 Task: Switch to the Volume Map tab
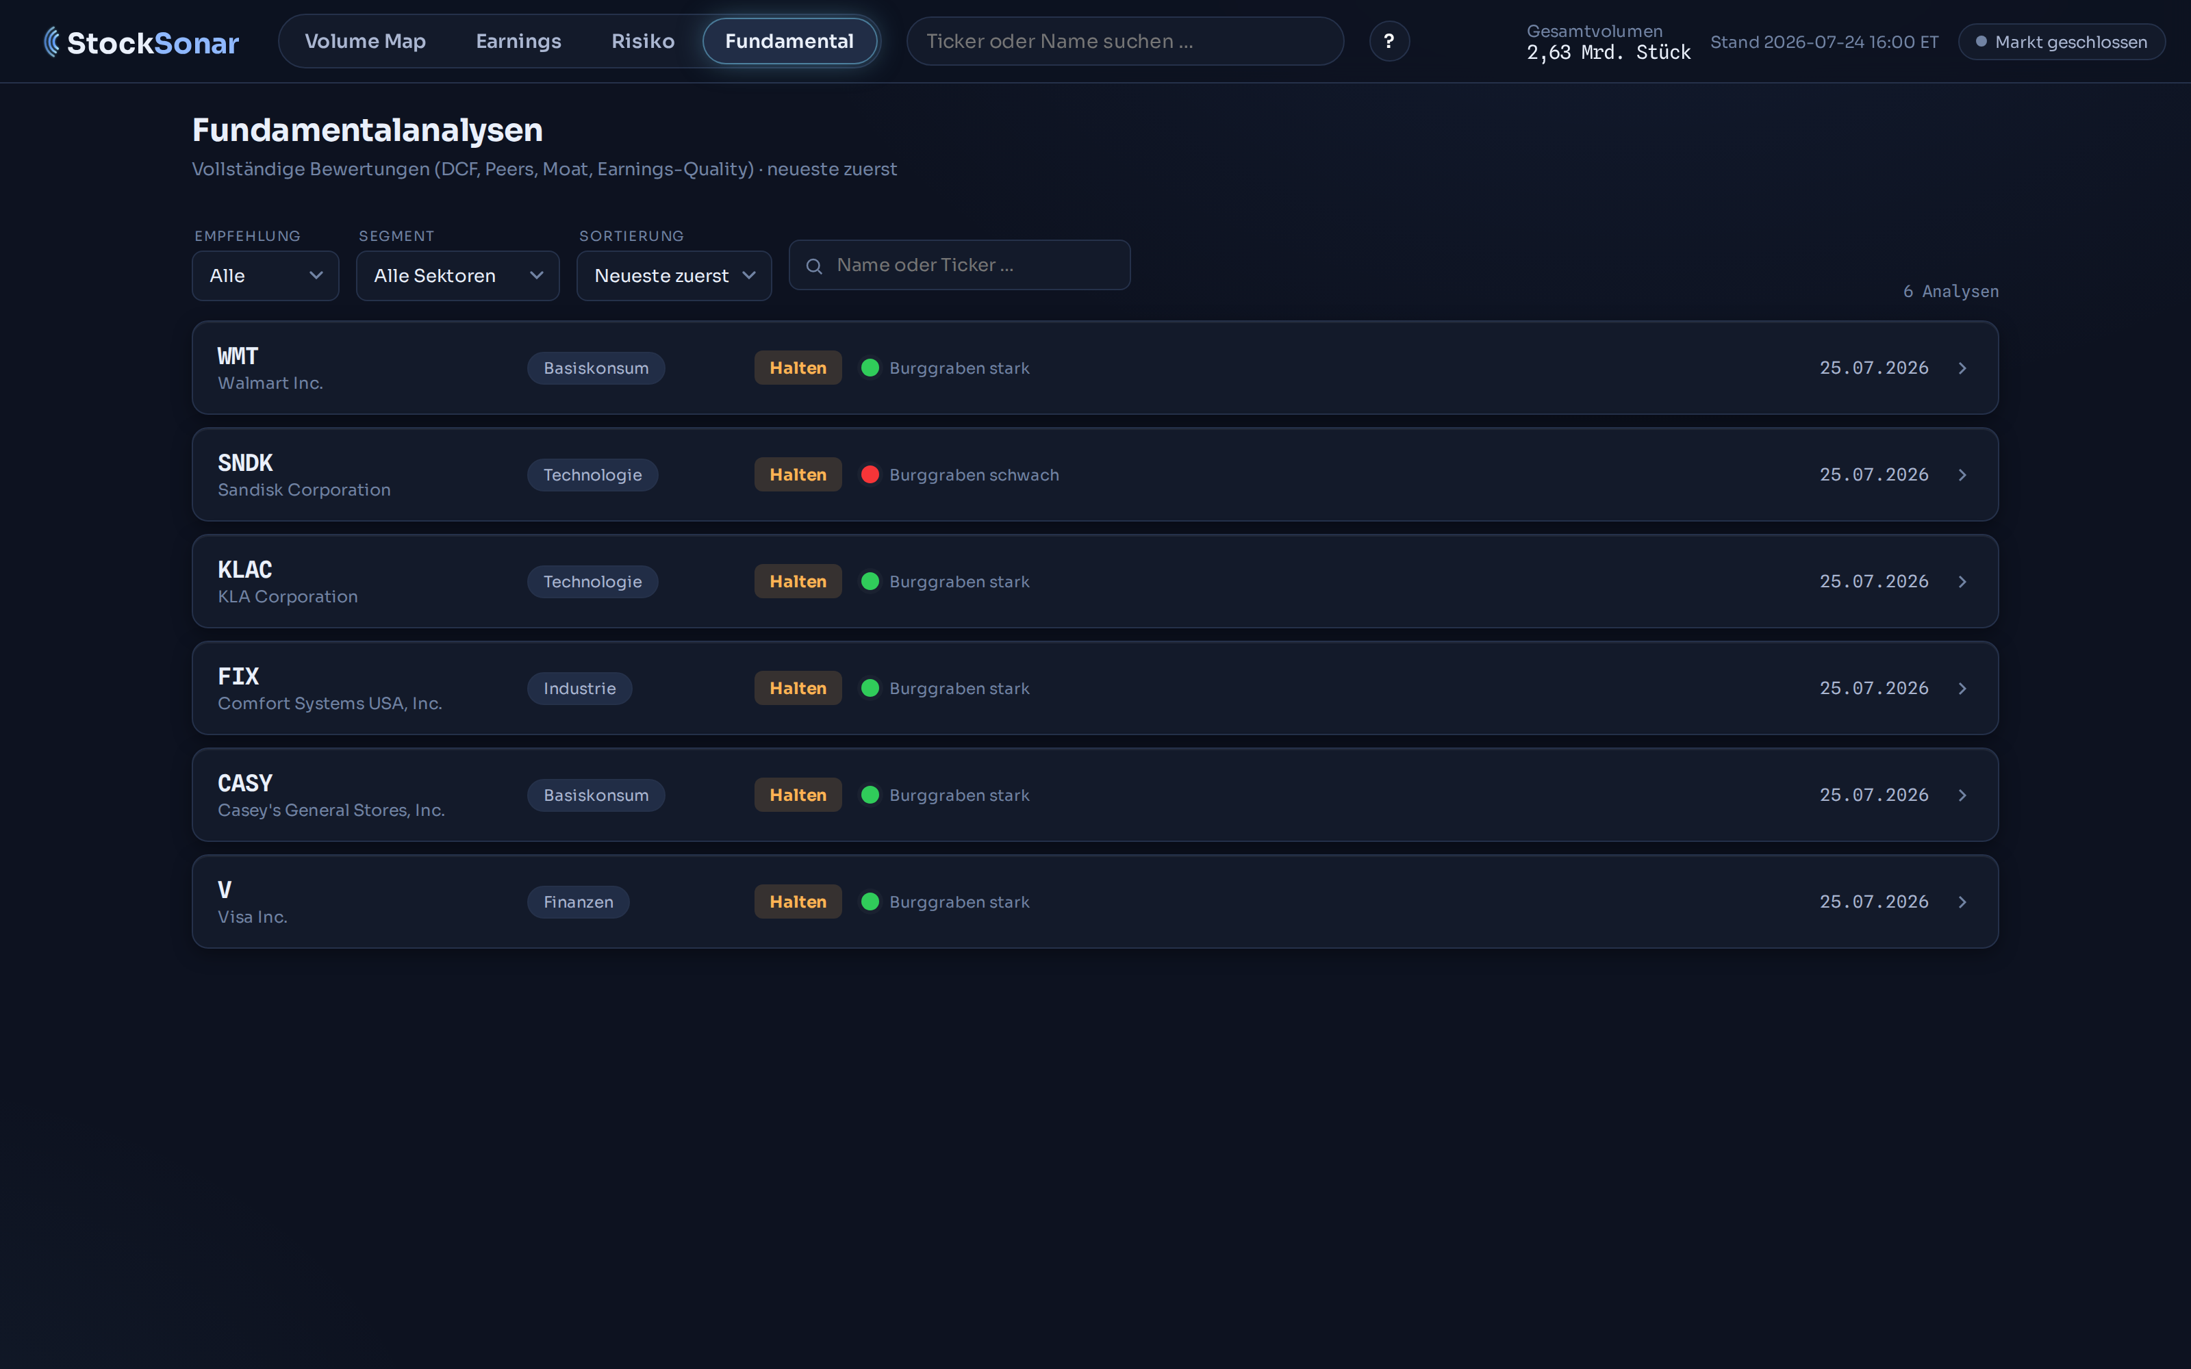[x=365, y=41]
